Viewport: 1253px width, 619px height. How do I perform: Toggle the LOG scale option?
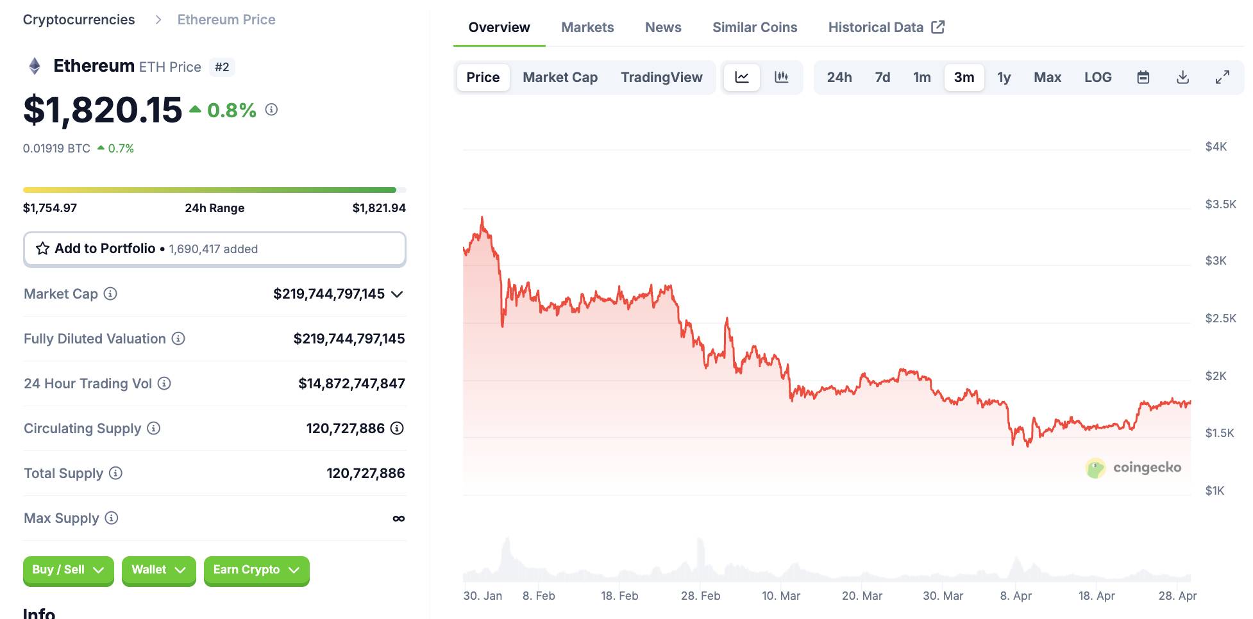(x=1098, y=78)
